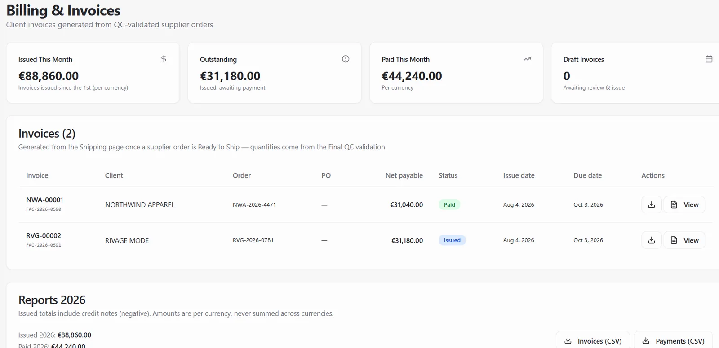Click the dollar icon on Issued This Month card
The image size is (719, 348).
point(164,59)
